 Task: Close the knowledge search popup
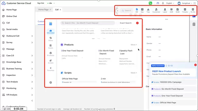pyautogui.click(x=137, y=23)
